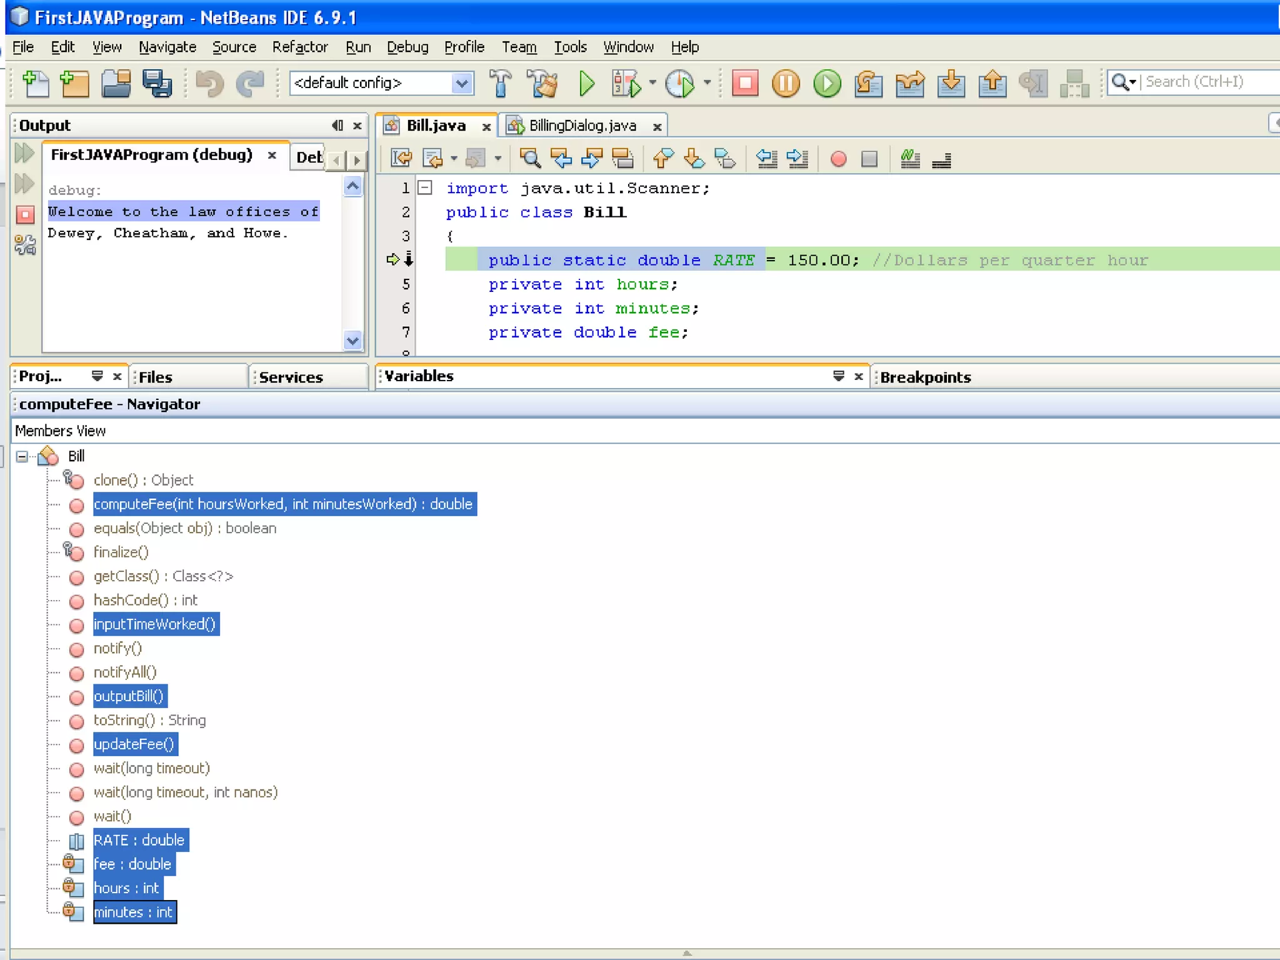This screenshot has height=960, width=1280.
Task: Click the output panel scroll down arrow
Action: coord(352,341)
